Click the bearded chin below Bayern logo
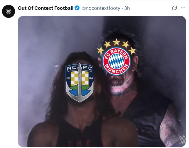The width and height of the screenshot is (189, 148). coord(116,81)
